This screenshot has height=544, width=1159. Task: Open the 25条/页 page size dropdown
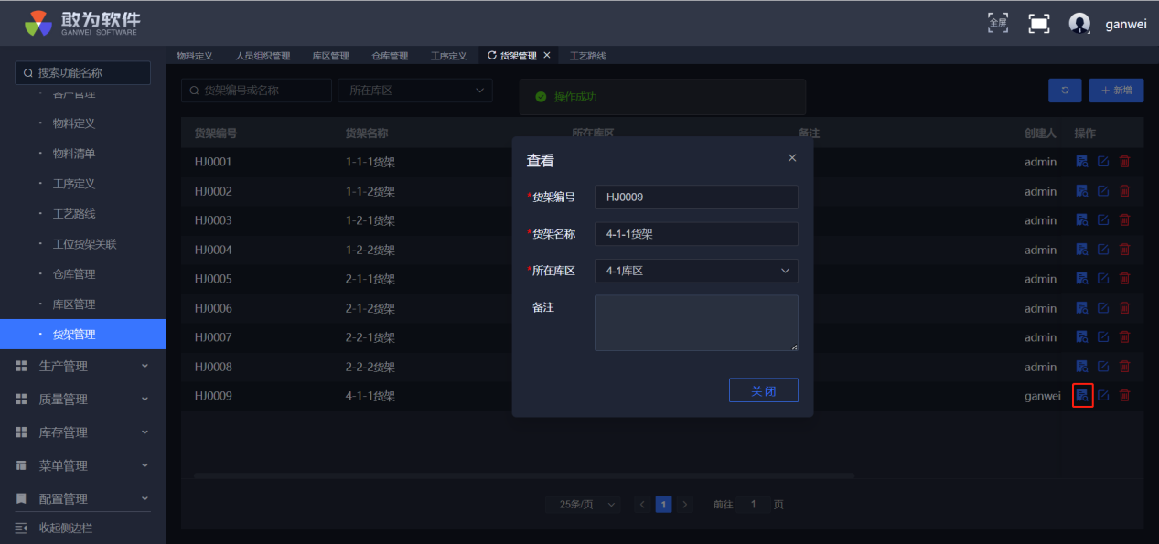click(x=583, y=505)
